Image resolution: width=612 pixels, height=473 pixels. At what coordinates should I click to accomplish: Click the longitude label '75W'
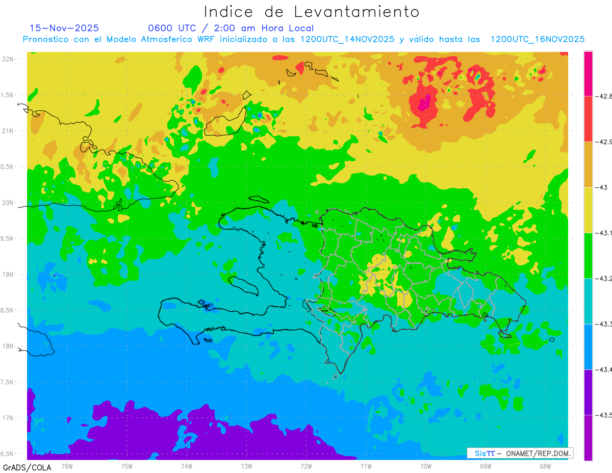[127, 466]
